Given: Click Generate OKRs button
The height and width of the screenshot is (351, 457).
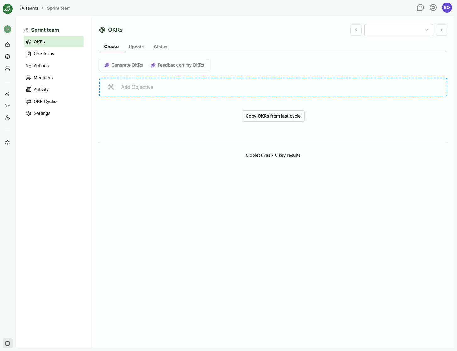Looking at the screenshot, I should coord(124,65).
